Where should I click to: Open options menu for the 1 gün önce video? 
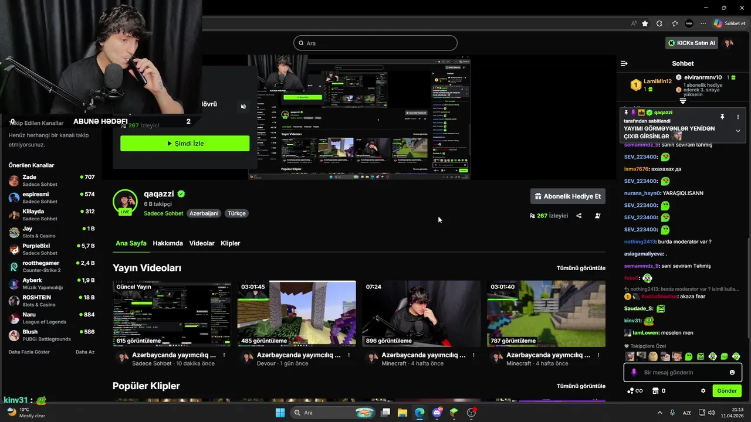[x=349, y=355]
